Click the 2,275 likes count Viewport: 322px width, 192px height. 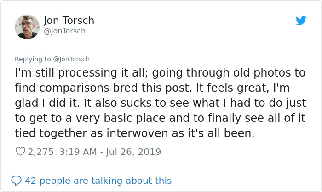pos(40,152)
